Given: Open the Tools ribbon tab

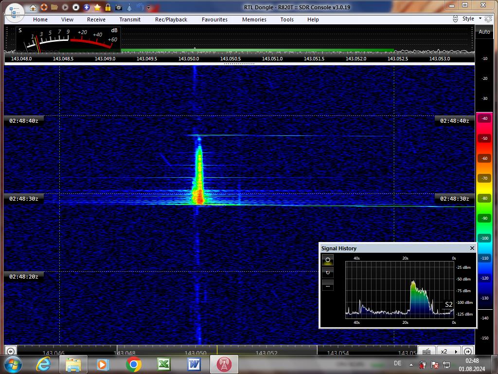Looking at the screenshot, I should pos(287,19).
